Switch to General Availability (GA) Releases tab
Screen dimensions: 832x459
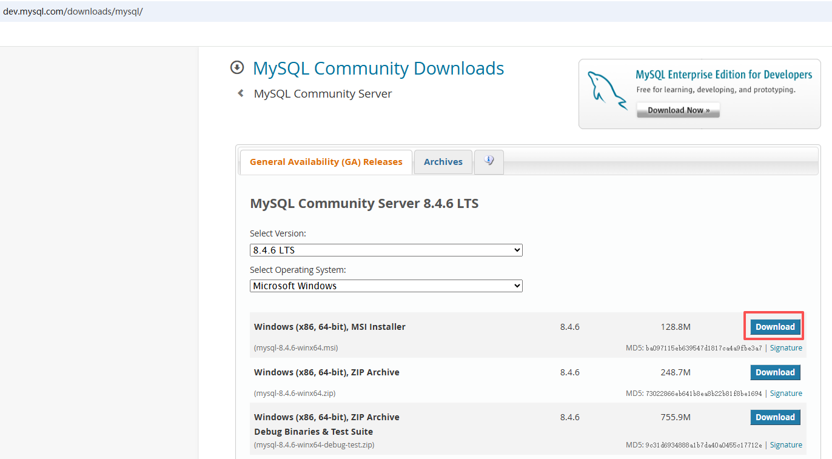coord(326,162)
